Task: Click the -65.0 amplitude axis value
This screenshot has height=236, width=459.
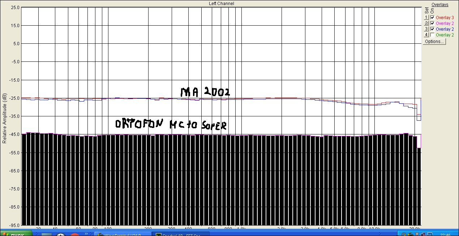Action: 14,171
